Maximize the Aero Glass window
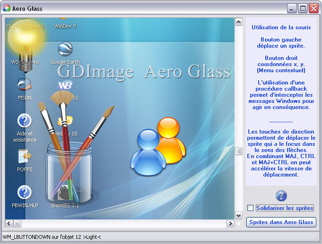 303,8
